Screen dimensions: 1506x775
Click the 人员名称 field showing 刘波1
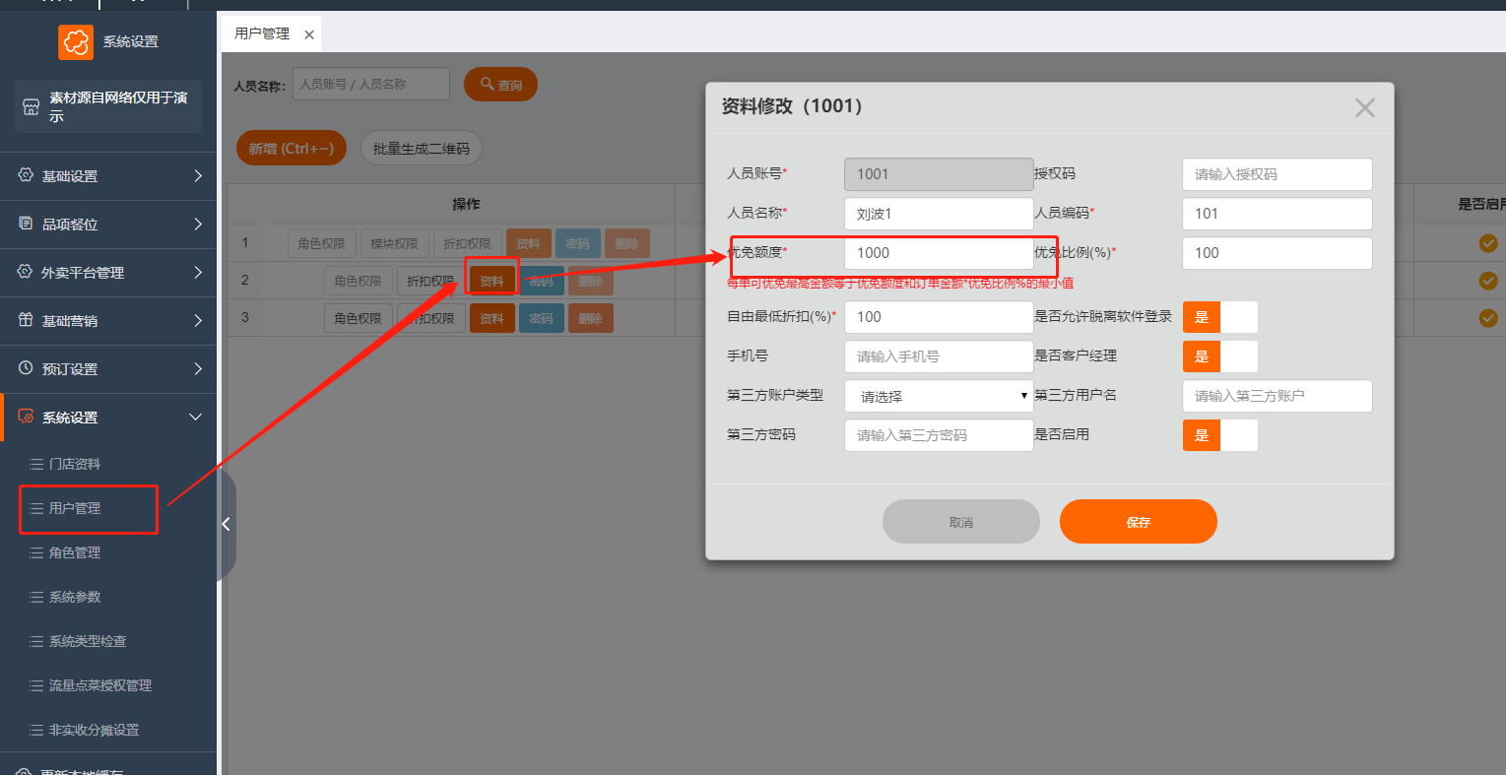939,214
